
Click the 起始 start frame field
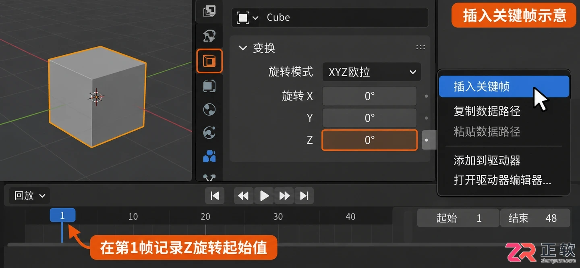click(x=458, y=218)
